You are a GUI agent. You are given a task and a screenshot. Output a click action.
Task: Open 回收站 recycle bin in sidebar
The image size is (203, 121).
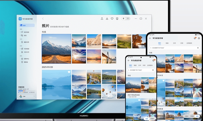tap(26, 62)
